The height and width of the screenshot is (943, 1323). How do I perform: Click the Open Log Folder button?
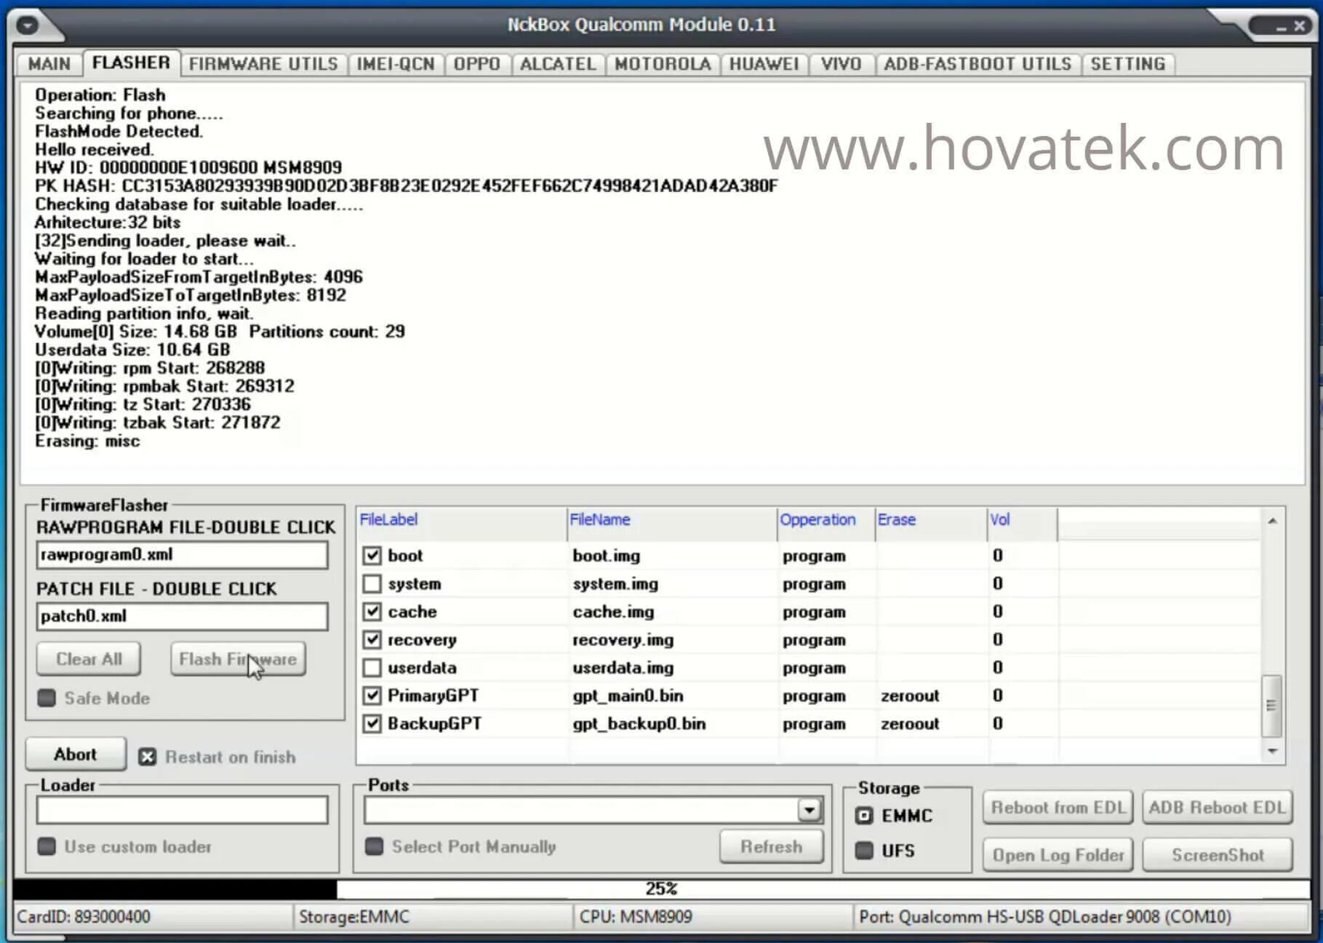[x=1058, y=855]
